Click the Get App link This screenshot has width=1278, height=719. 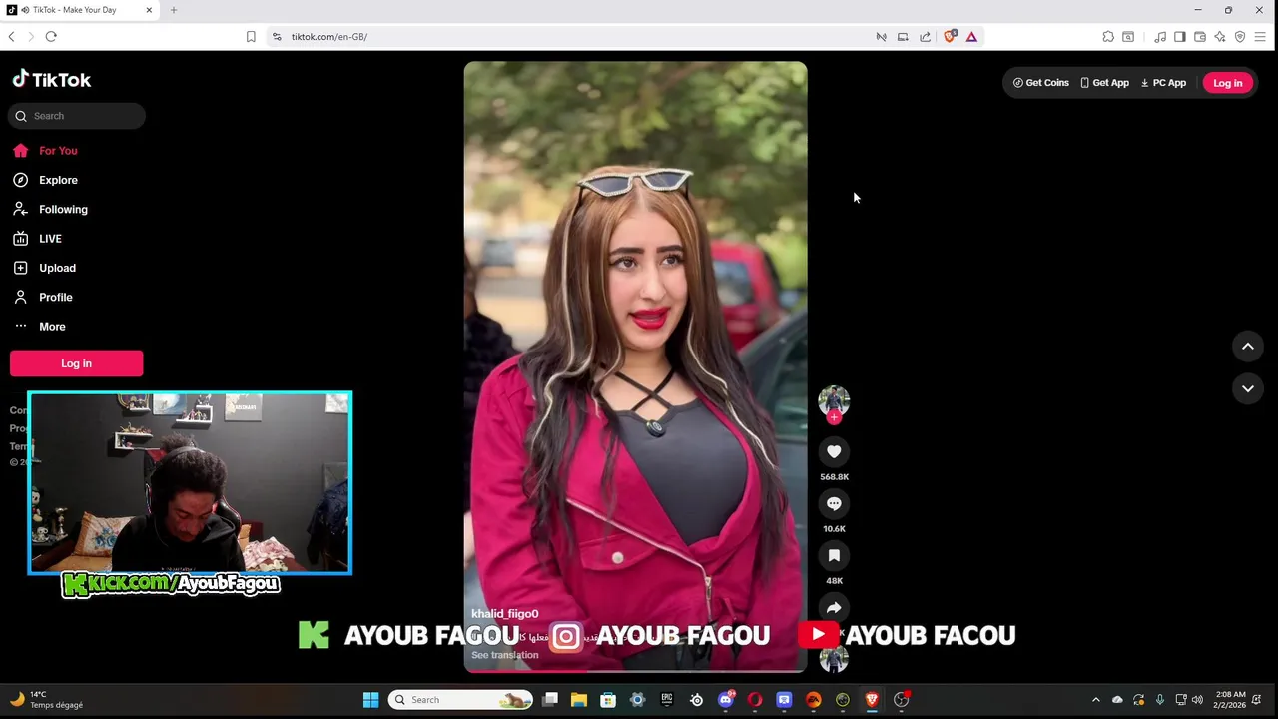1104,83
